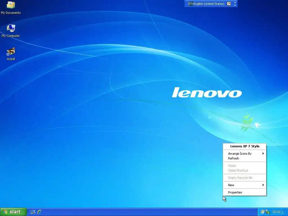Open the My Documents desktop icon
Screen dimensions: 288x216
click(11, 8)
